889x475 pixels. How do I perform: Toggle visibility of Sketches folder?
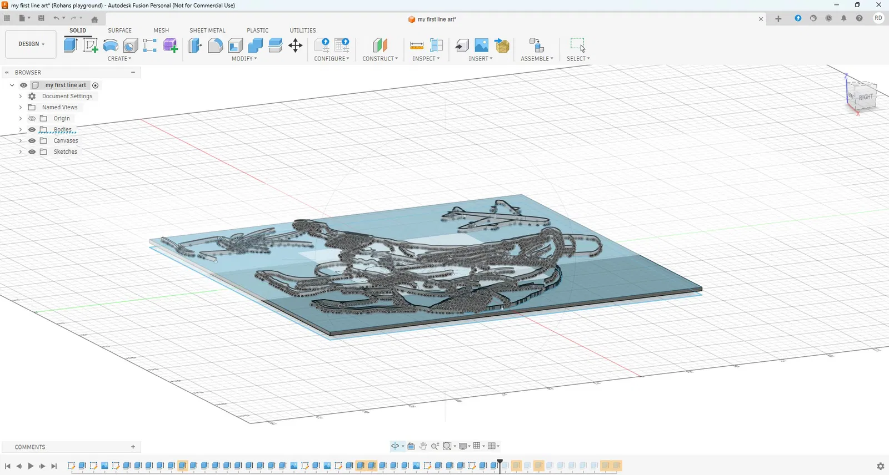pos(32,152)
